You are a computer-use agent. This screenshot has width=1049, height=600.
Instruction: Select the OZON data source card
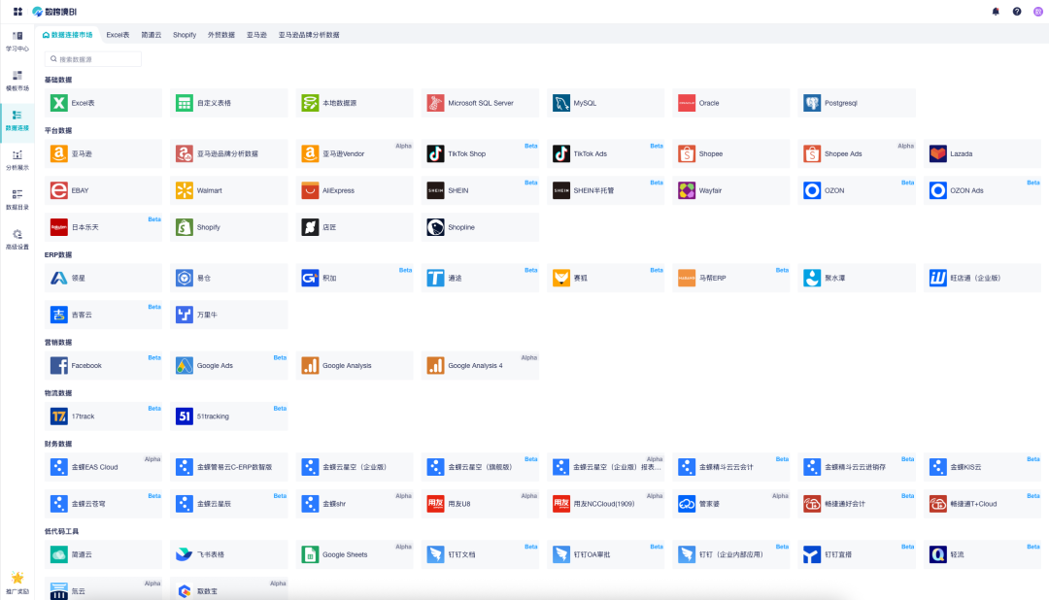(857, 190)
